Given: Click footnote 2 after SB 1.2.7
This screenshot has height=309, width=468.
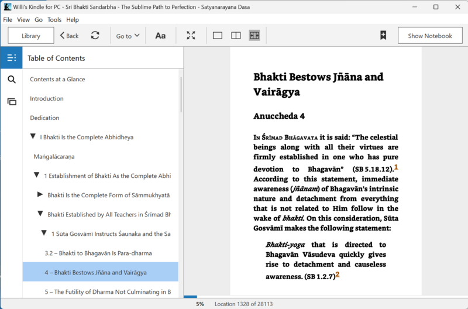Looking at the screenshot, I should [338, 274].
